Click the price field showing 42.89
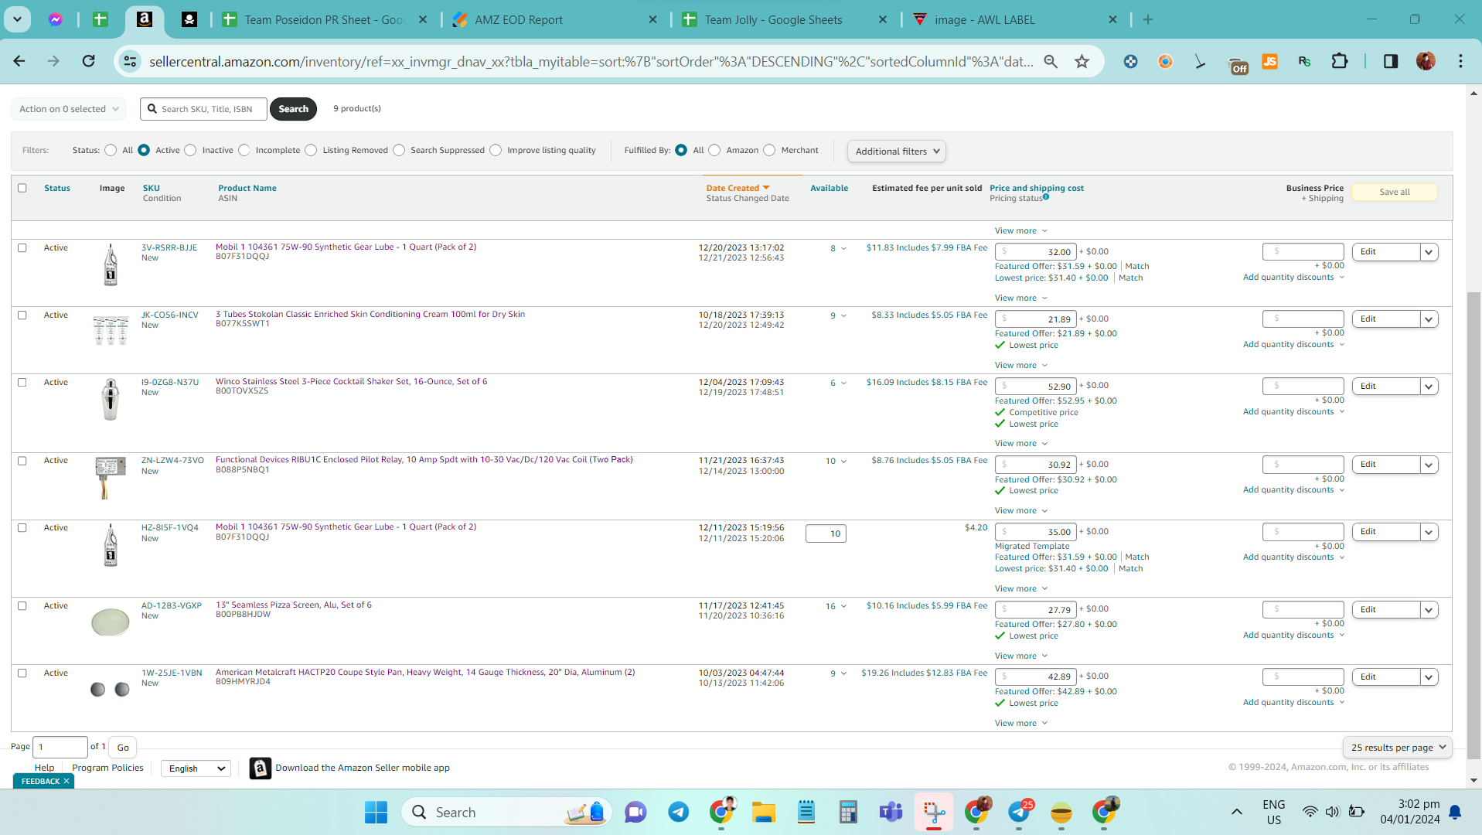 [x=1036, y=677]
